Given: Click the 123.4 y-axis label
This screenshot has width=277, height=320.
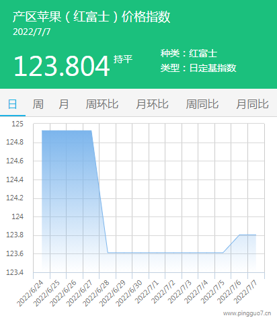Looking at the screenshot, I should point(15,272).
